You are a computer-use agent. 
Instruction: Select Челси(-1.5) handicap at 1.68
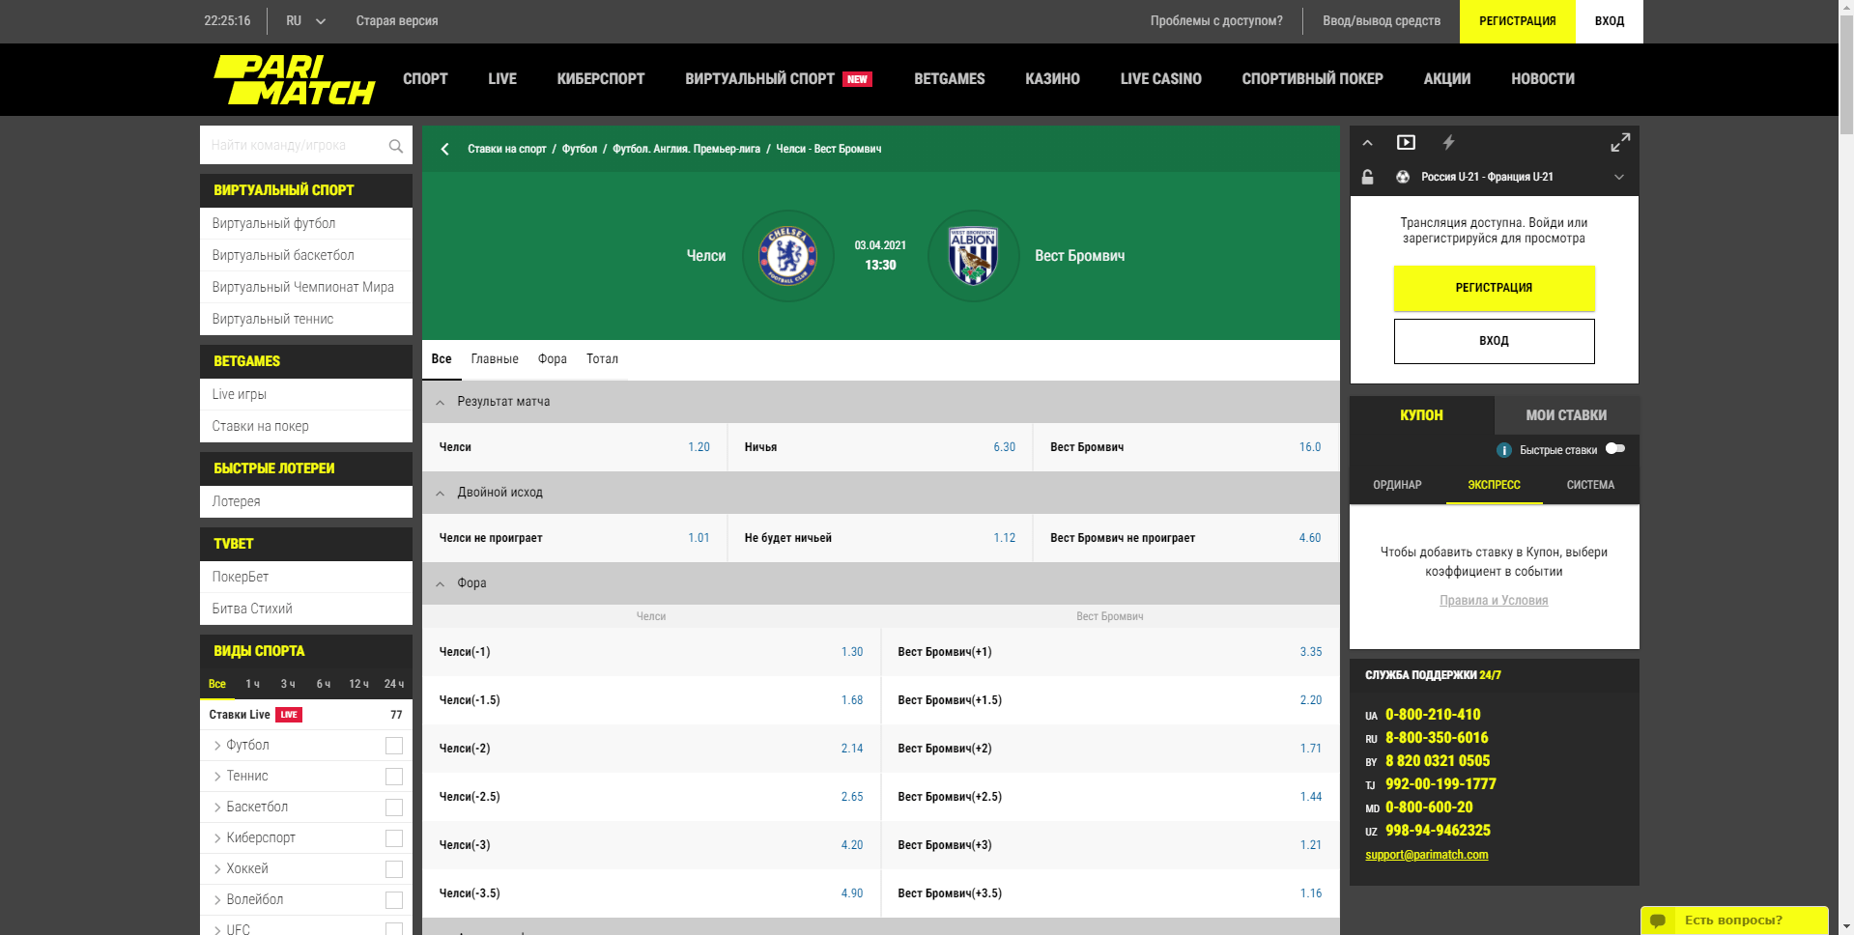(651, 700)
